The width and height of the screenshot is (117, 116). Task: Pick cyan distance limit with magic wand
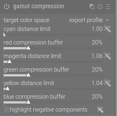pos(107,29)
